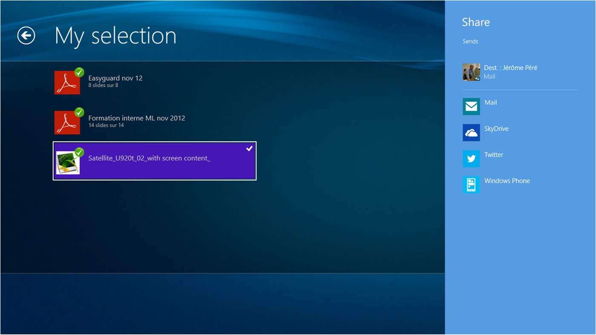Select the Formation interne ML nov 2012 title
This screenshot has height=335, width=596.
136,118
